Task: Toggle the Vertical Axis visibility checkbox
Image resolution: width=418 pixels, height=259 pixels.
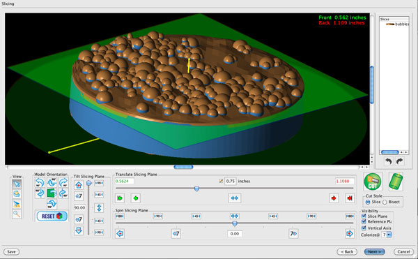Action: coord(364,228)
